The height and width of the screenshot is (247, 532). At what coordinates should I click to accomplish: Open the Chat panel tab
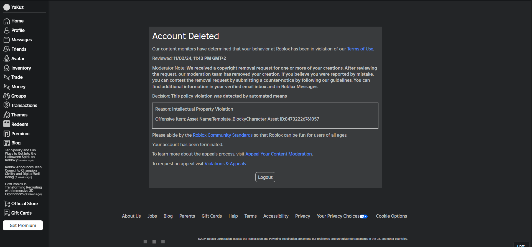pyautogui.click(x=521, y=245)
